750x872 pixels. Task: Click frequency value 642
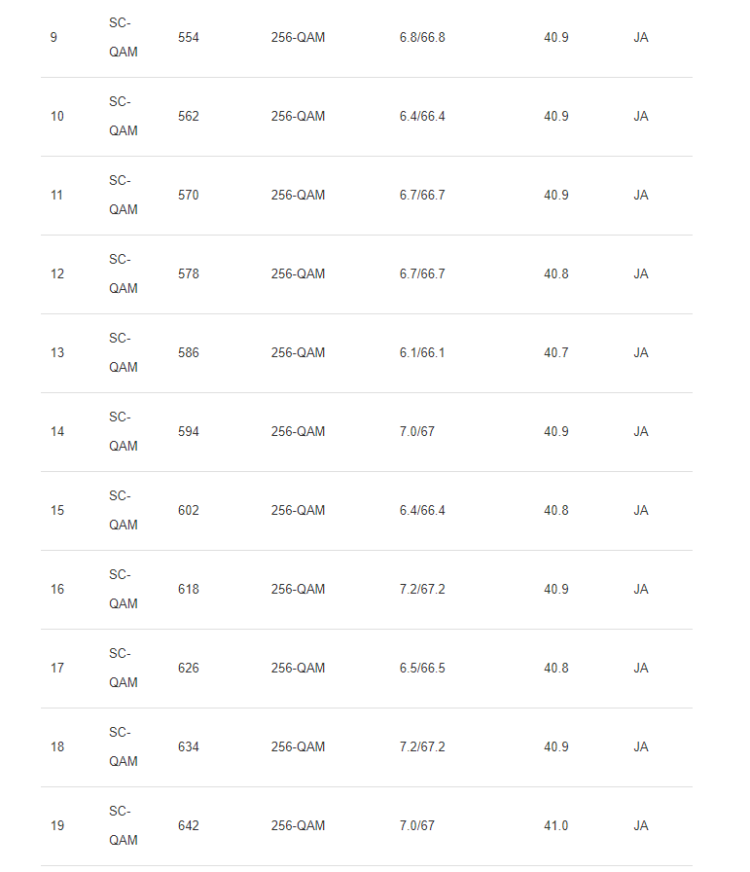189,826
